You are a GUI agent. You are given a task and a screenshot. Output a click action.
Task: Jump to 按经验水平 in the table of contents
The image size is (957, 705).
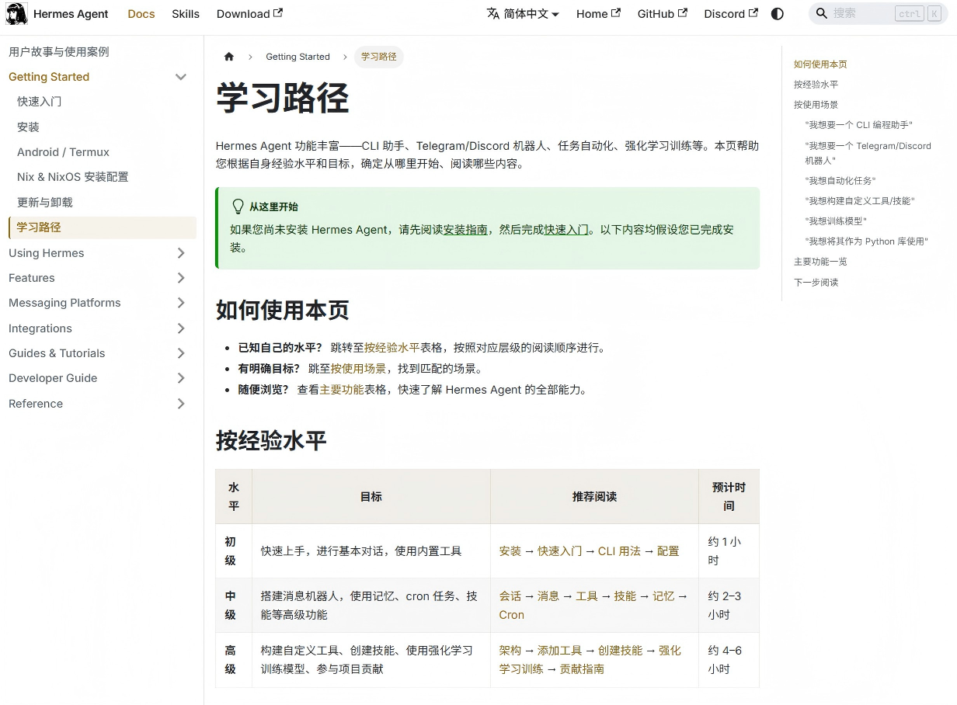coord(816,85)
